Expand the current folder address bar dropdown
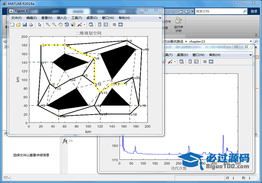Image resolution: width=262 pixels, height=183 pixels. point(251,41)
